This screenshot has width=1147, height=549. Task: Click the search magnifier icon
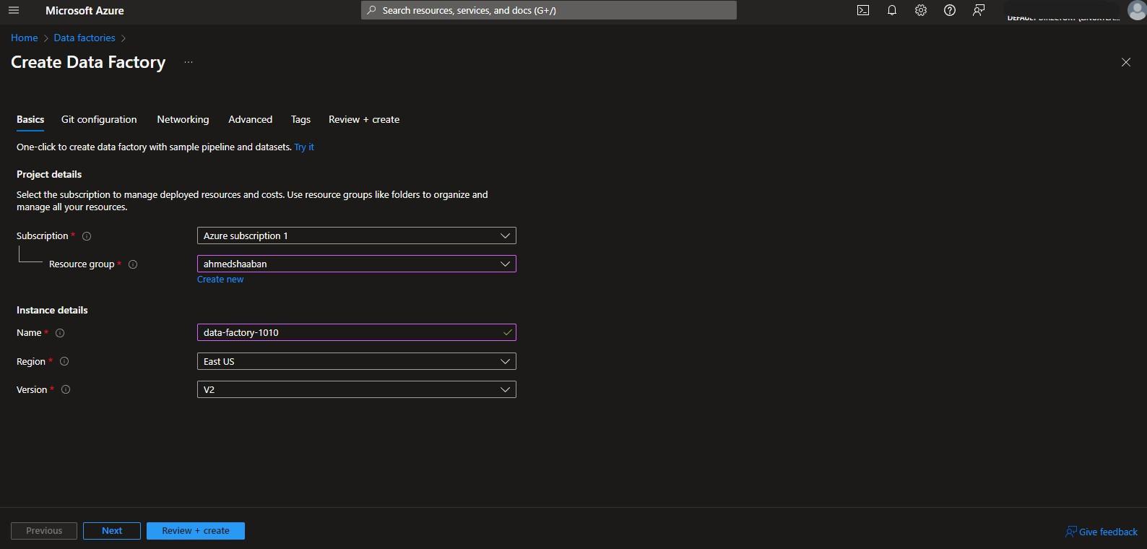(371, 10)
